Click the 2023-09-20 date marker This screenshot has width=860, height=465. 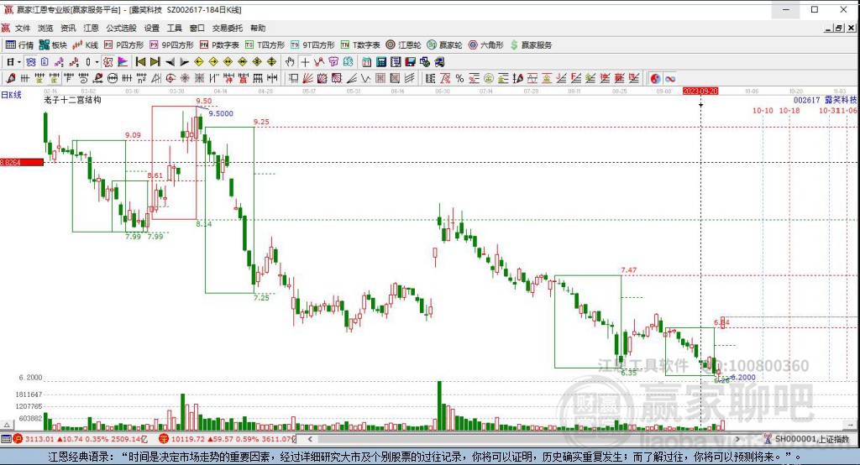pos(700,91)
